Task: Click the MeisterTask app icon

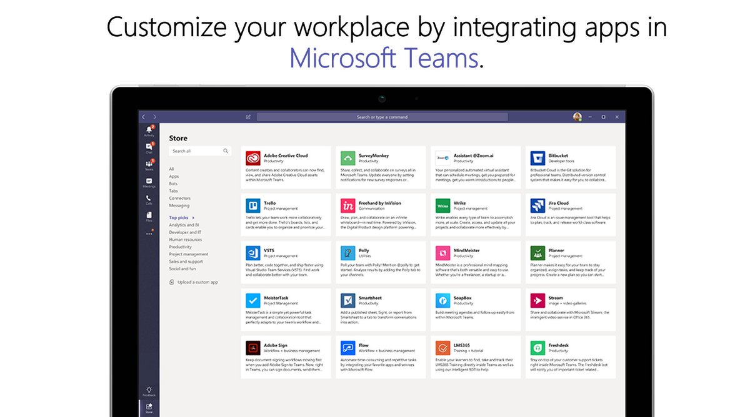Action: 252,300
